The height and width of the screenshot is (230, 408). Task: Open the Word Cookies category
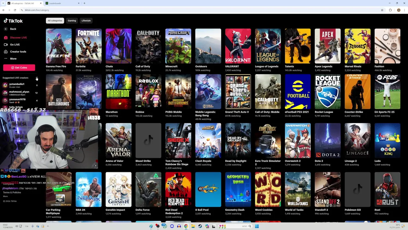268,190
